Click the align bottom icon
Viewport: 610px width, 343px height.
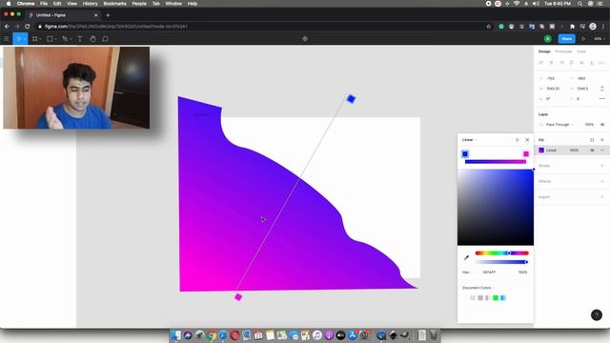click(x=592, y=63)
